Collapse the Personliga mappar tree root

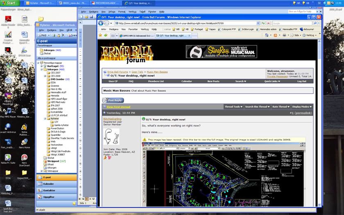(x=38, y=63)
